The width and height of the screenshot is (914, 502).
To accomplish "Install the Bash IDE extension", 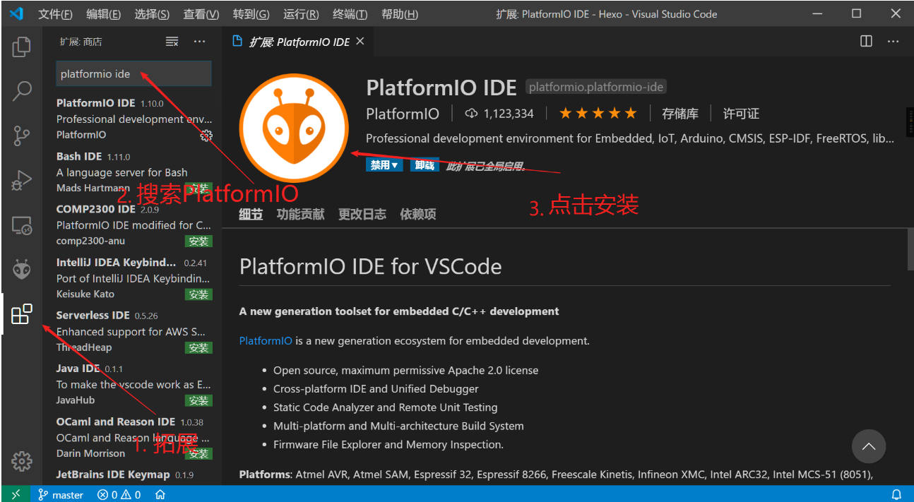I will tap(198, 188).
